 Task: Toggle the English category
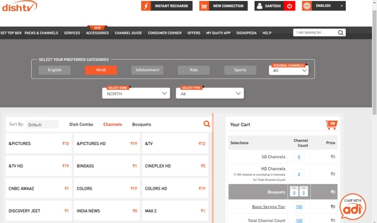[55, 70]
